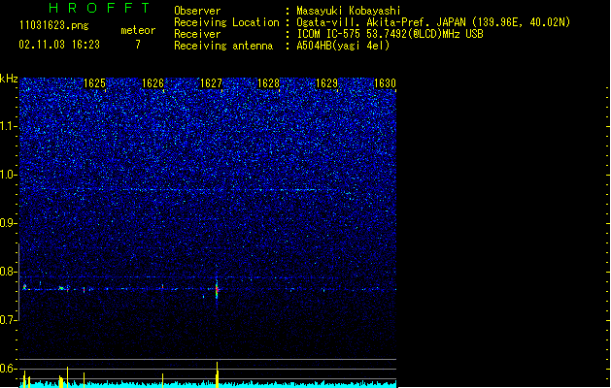
Task: Click the 'Receiving antenna' label
Action: point(223,46)
